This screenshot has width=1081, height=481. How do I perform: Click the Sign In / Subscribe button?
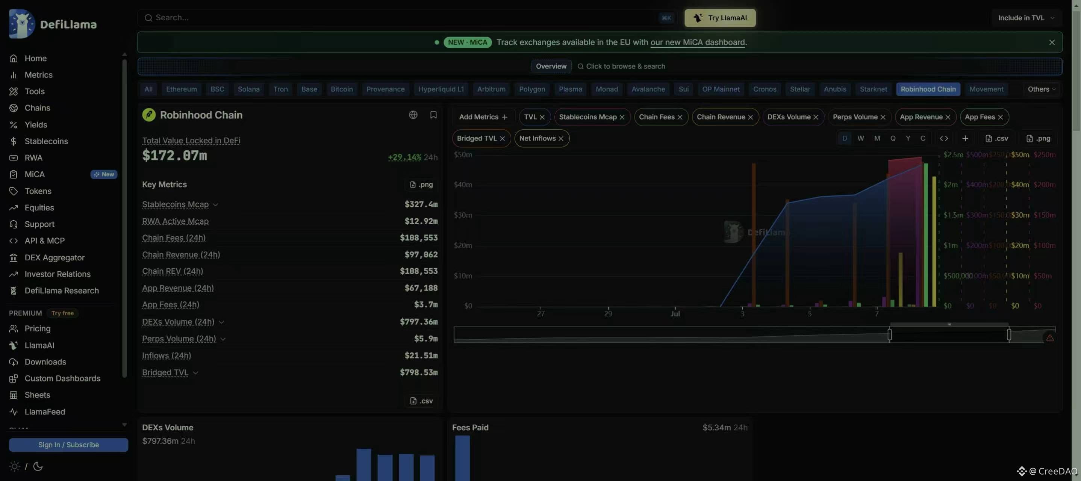tap(68, 445)
